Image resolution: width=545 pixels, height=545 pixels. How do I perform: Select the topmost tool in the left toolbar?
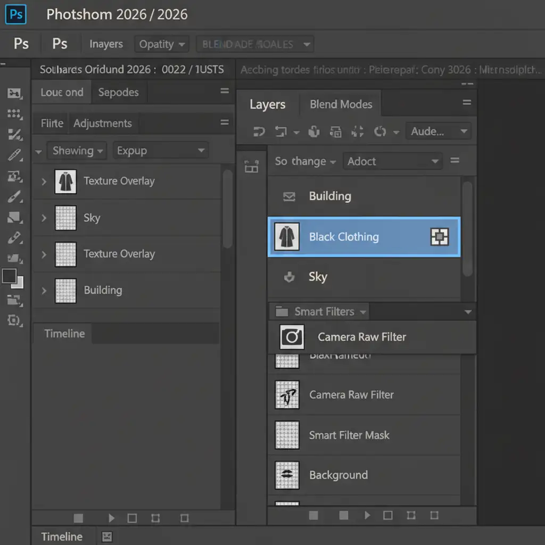click(14, 94)
